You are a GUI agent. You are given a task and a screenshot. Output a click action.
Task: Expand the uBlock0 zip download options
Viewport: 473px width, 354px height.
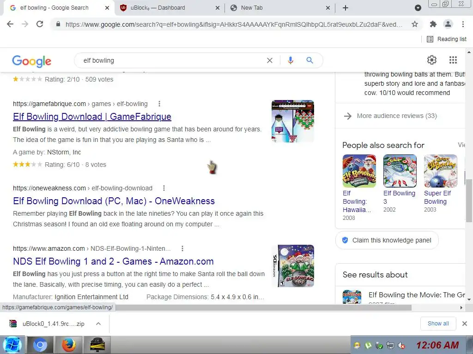(98, 324)
